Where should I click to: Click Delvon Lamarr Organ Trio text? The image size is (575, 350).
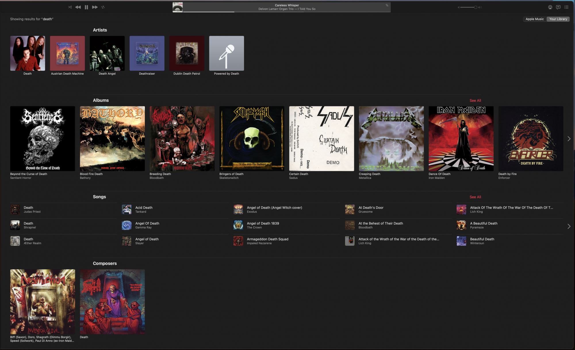pyautogui.click(x=276, y=9)
